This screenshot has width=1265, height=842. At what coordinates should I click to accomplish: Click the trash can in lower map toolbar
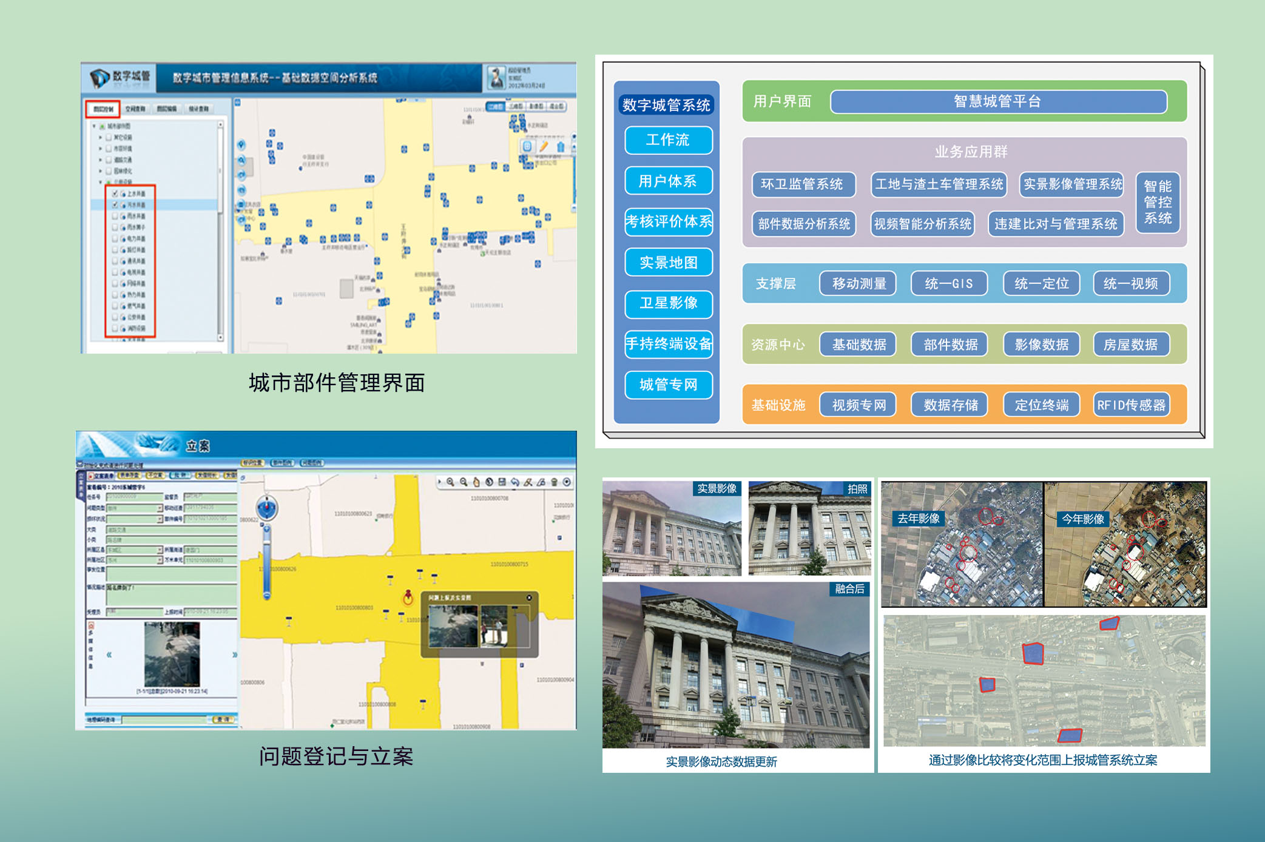554,482
